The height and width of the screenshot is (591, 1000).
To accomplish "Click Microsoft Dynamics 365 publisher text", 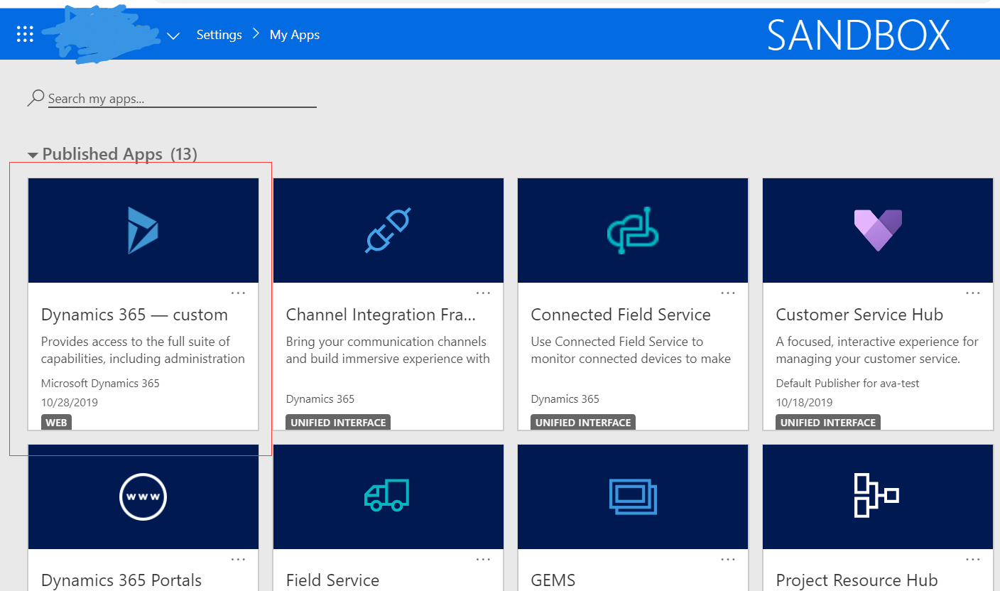I will click(x=100, y=384).
